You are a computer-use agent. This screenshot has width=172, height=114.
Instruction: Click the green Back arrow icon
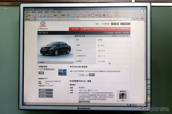[26, 16]
